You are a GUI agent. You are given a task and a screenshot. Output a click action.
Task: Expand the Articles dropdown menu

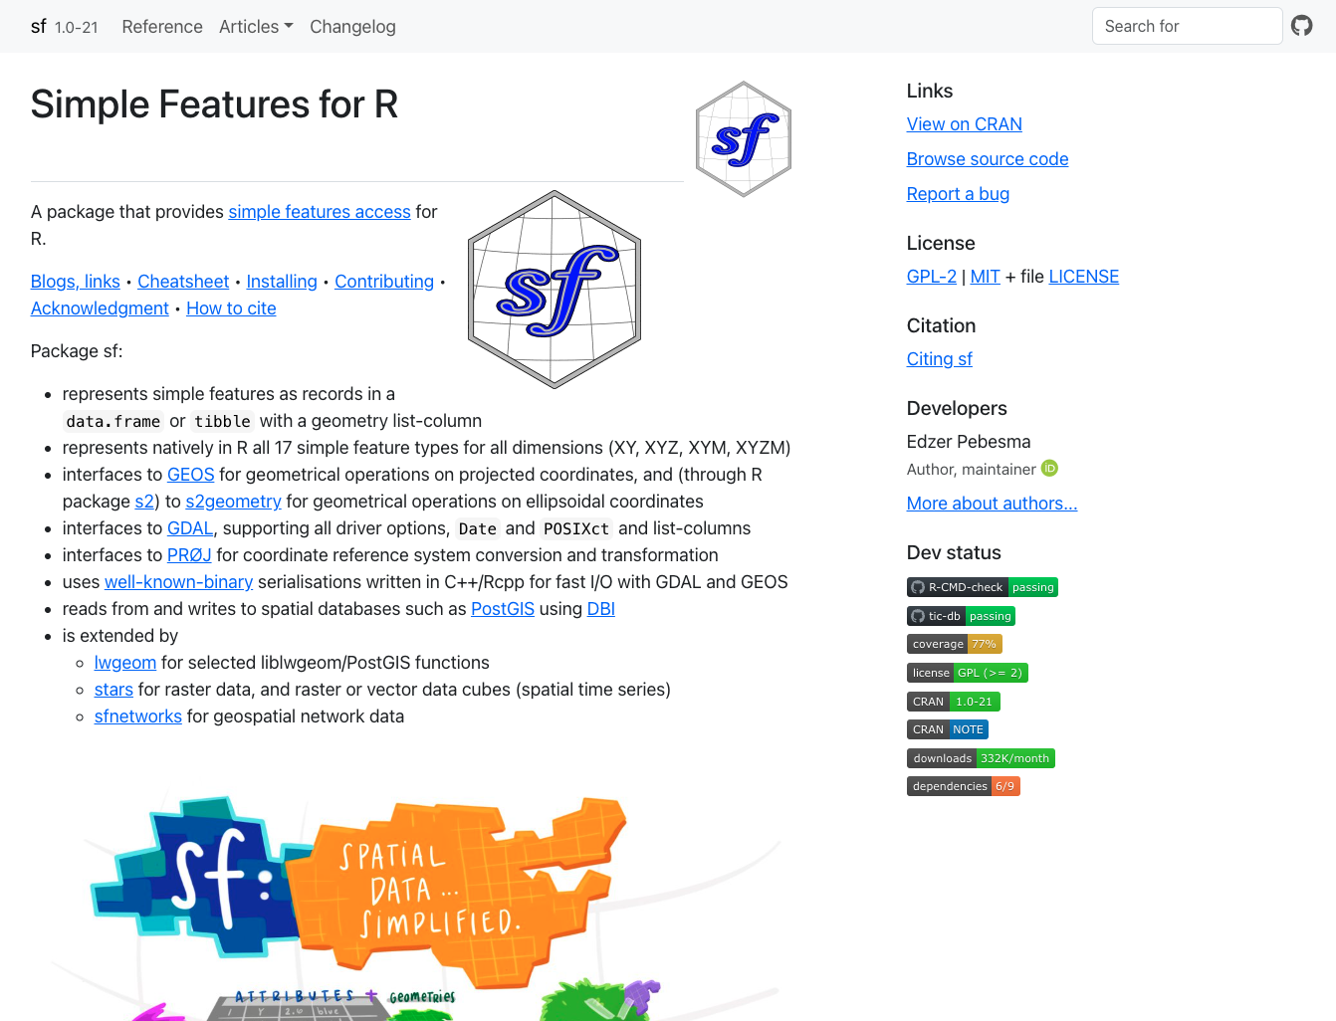pos(256,27)
